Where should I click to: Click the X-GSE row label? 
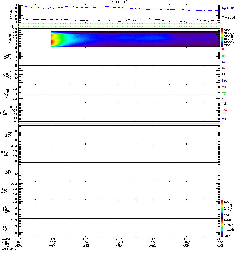(x=6, y=239)
